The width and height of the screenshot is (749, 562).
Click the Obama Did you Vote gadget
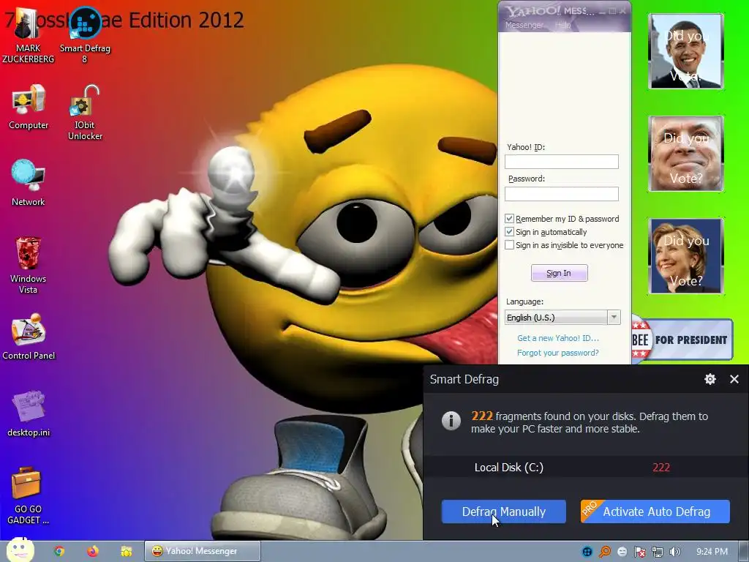click(686, 51)
